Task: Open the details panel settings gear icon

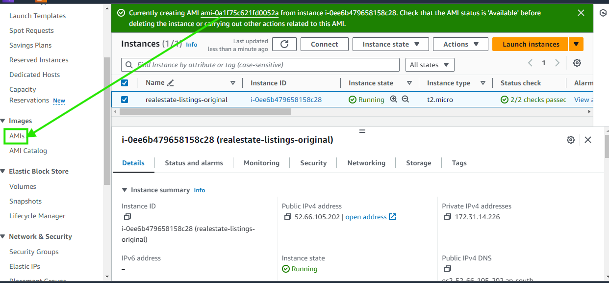Action: coord(570,140)
